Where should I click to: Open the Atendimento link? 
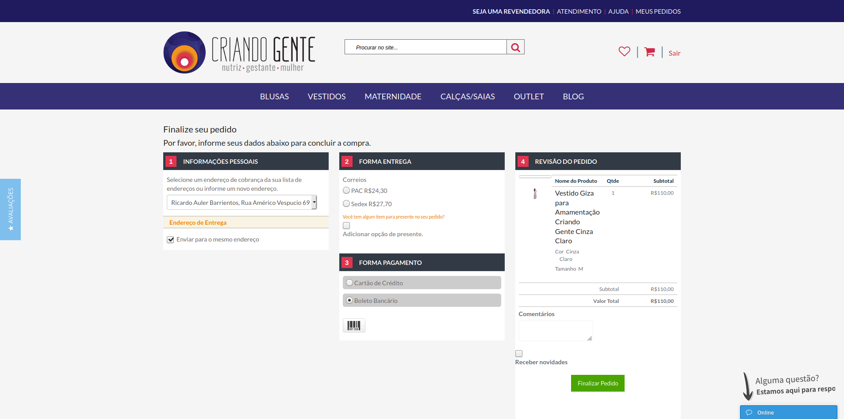point(579,11)
